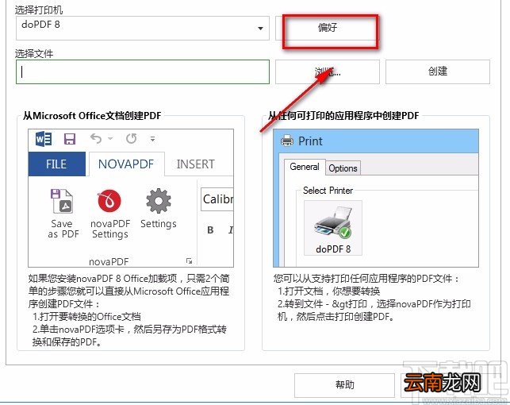
Task: Click the gear Settings icon
Action: pos(159,201)
